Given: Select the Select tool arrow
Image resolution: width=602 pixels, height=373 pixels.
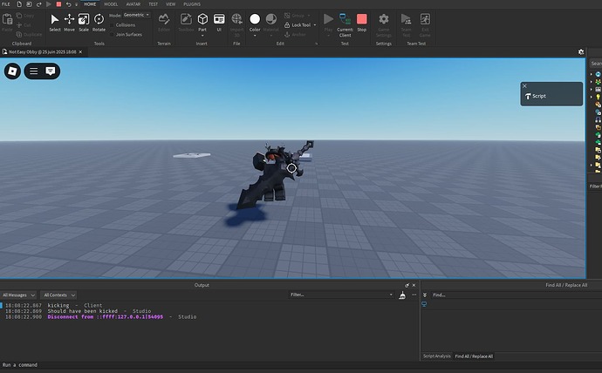Looking at the screenshot, I should click(55, 23).
